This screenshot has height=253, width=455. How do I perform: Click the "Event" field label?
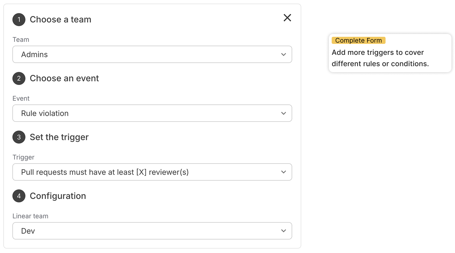[21, 98]
